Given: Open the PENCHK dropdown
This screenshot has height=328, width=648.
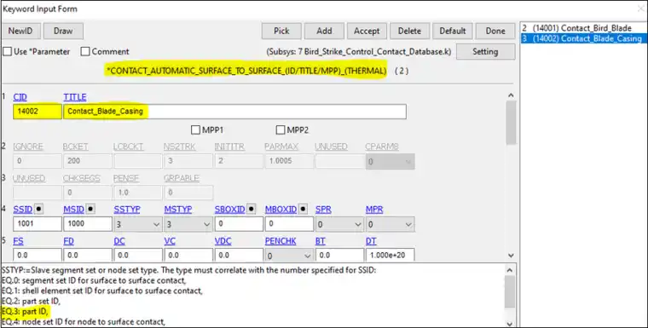Looking at the screenshot, I should tap(289, 256).
